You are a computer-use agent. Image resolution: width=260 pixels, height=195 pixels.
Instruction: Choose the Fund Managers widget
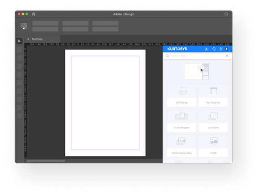[182, 121]
